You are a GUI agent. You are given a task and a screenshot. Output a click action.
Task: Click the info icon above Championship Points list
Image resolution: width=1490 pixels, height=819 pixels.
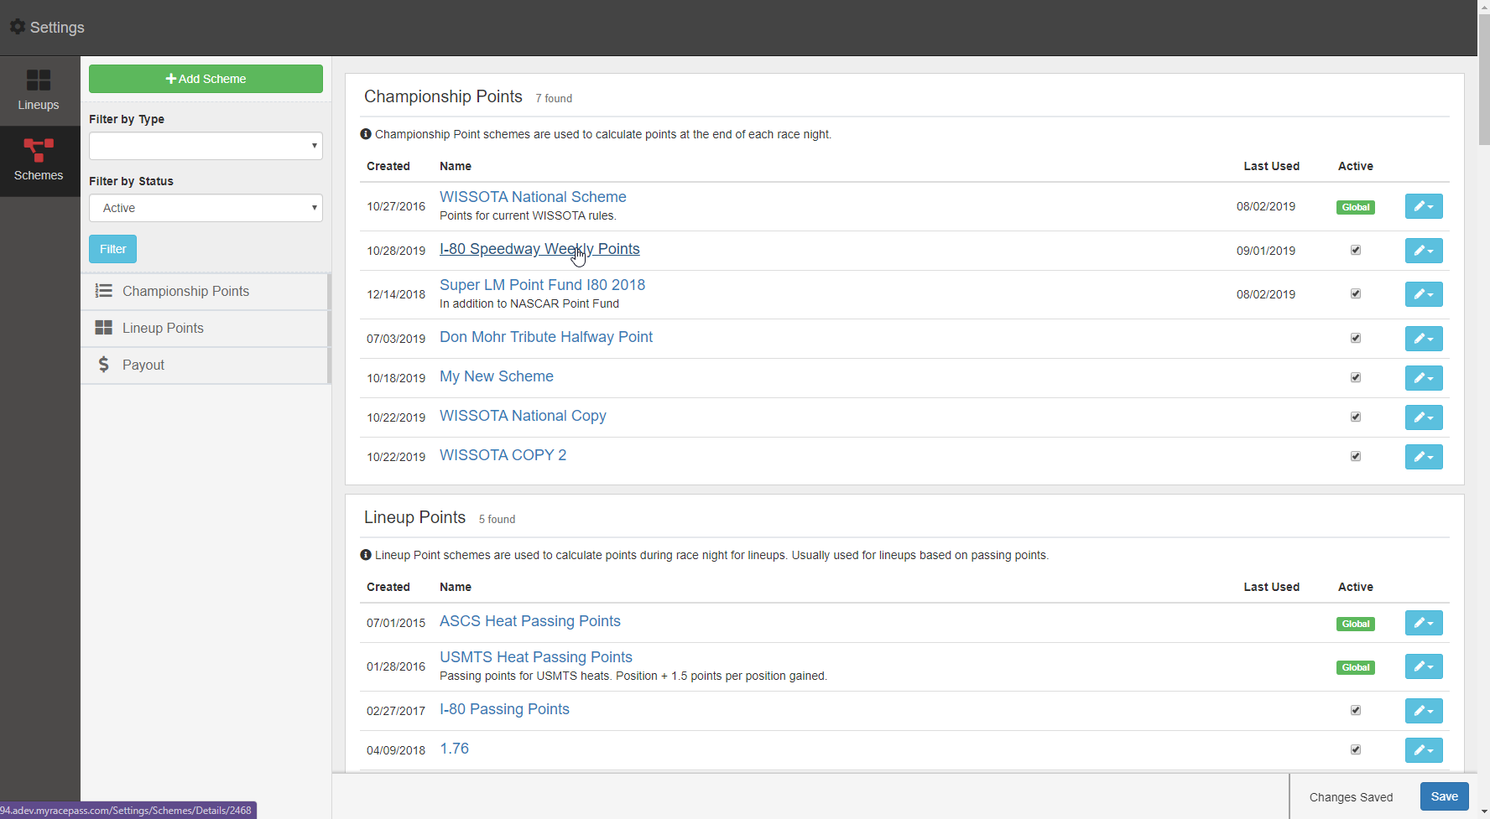pyautogui.click(x=365, y=134)
